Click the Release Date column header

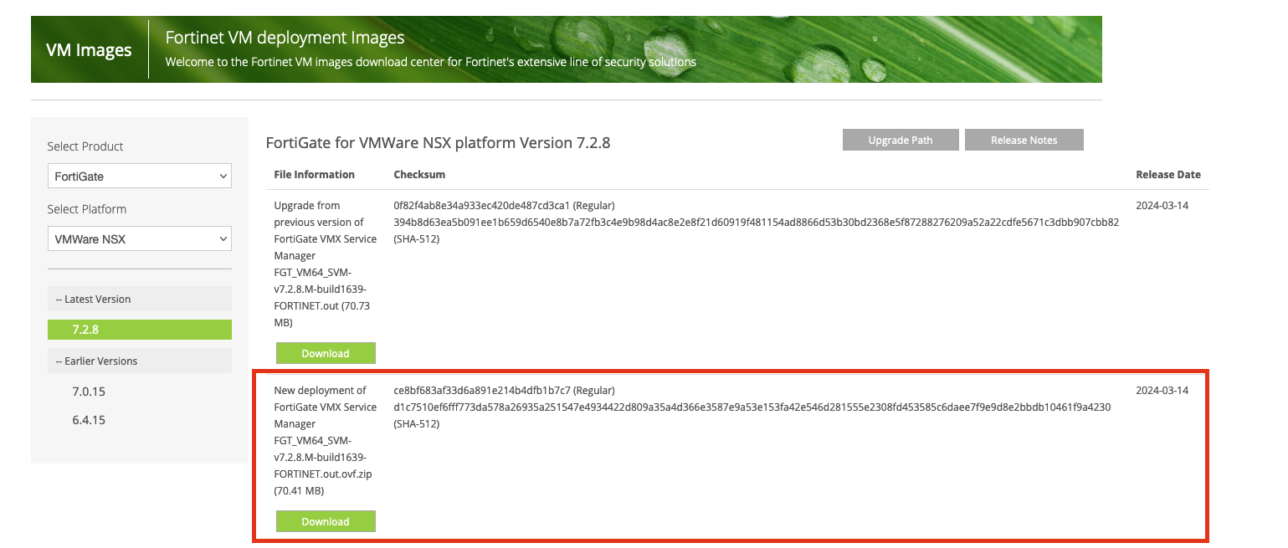point(1167,175)
